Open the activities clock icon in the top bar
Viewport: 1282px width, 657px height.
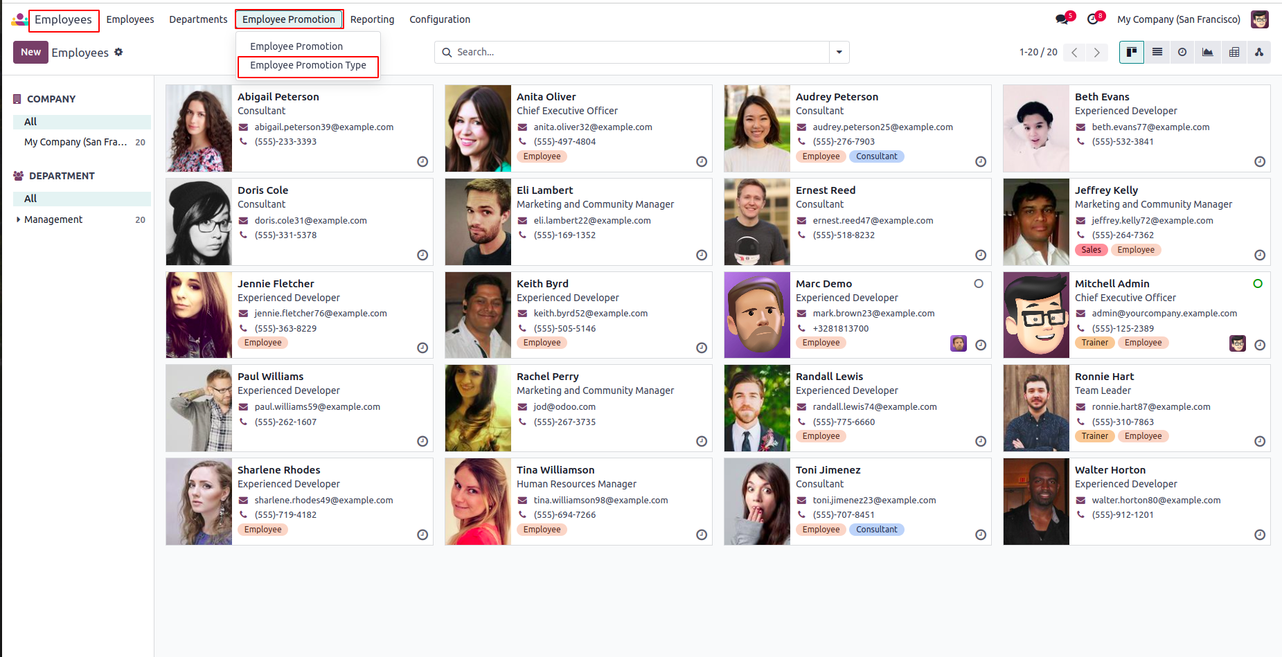click(x=1092, y=19)
